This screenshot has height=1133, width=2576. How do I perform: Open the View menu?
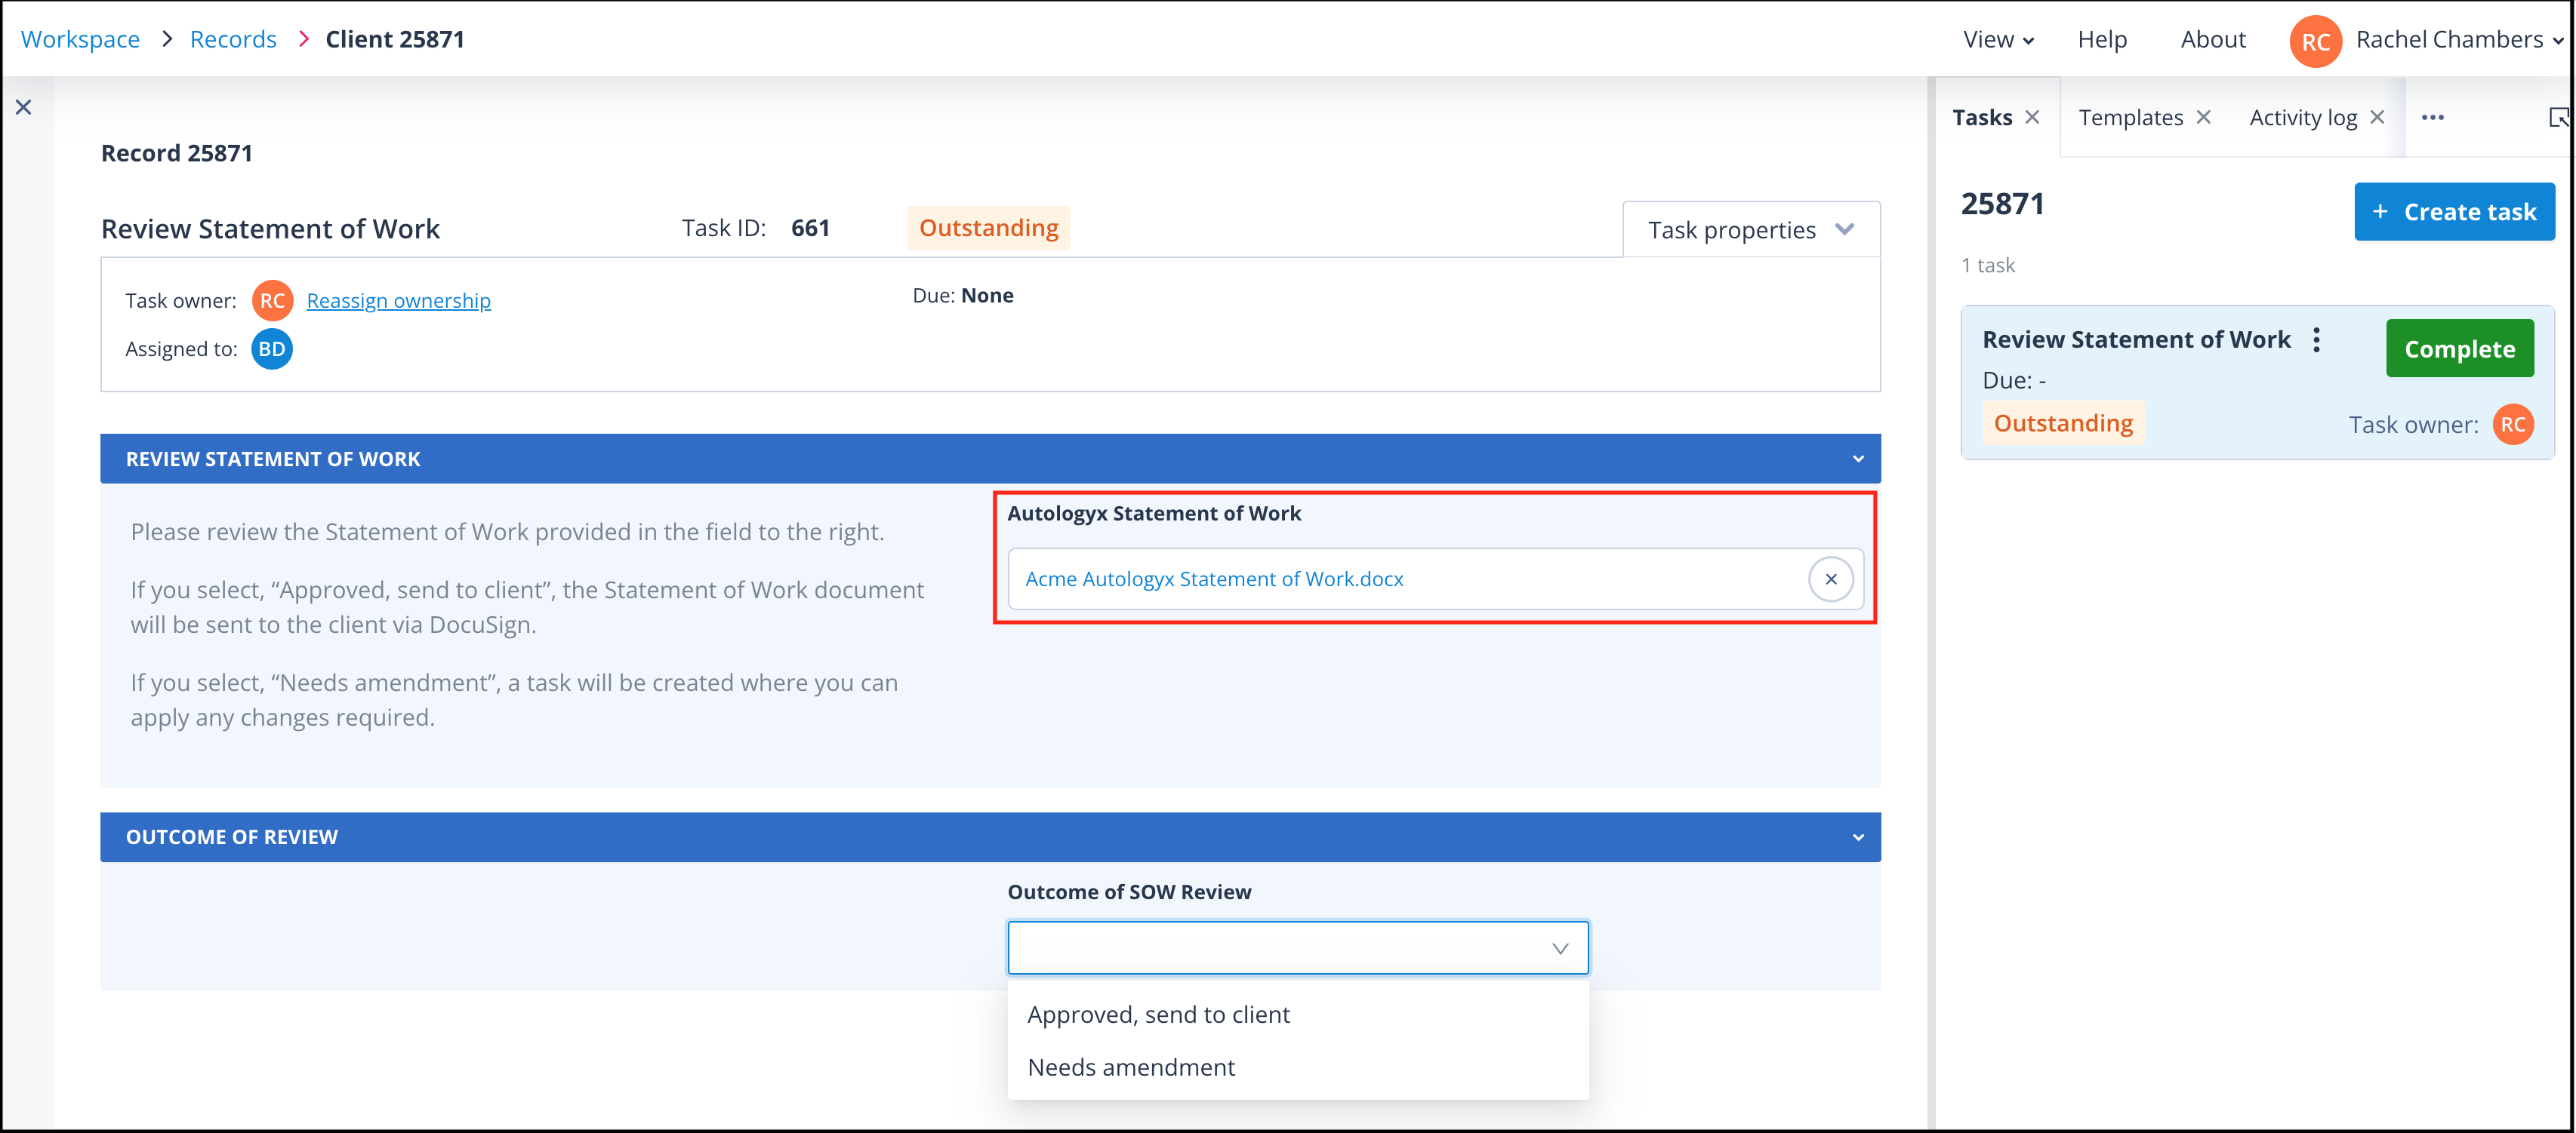click(x=1998, y=40)
